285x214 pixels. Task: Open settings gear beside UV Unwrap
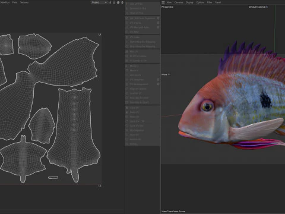click(158, 23)
